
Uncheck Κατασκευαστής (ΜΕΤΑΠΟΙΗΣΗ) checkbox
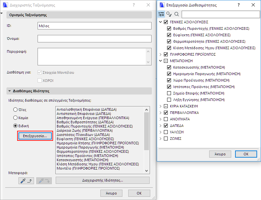pos(169,67)
